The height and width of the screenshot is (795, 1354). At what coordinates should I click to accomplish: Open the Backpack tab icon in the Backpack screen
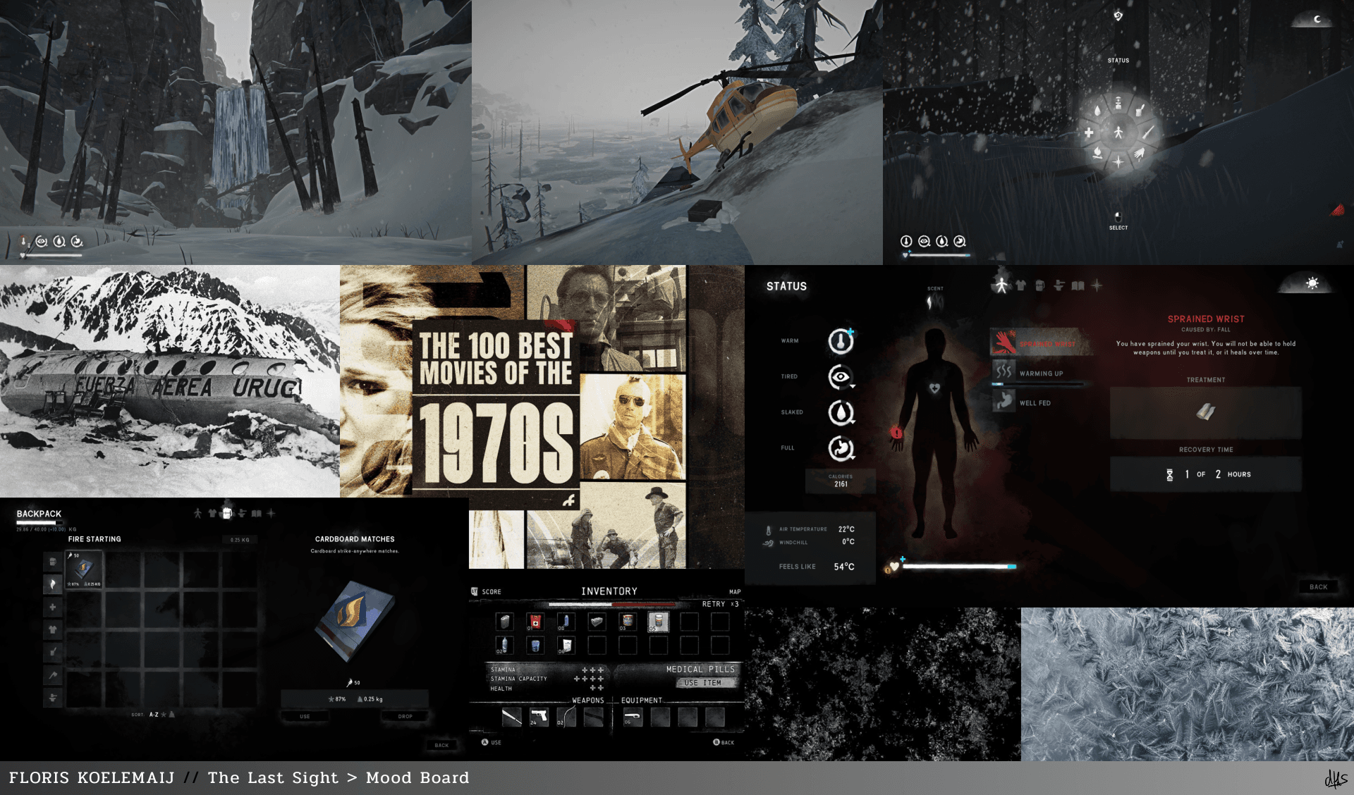pyautogui.click(x=227, y=513)
